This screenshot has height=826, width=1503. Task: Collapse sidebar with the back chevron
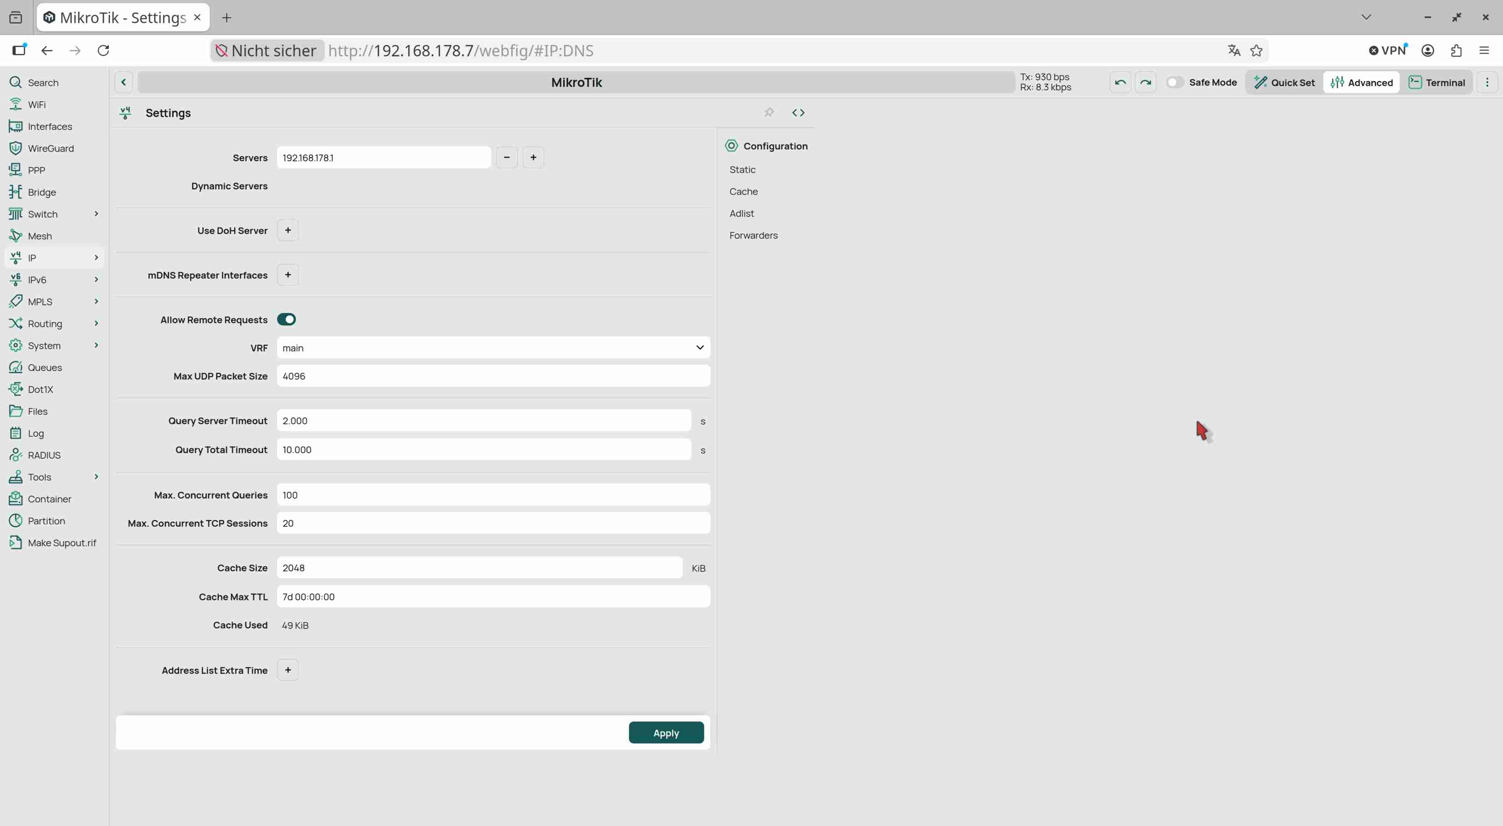[x=124, y=82]
